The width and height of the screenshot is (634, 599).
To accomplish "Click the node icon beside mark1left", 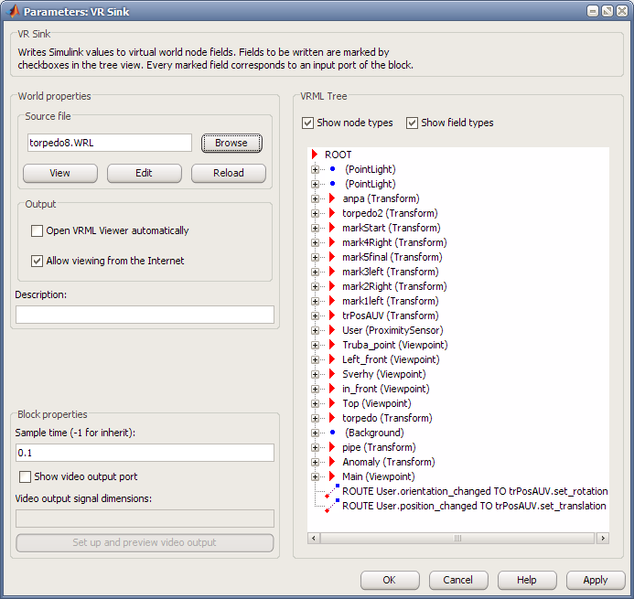I will (332, 301).
